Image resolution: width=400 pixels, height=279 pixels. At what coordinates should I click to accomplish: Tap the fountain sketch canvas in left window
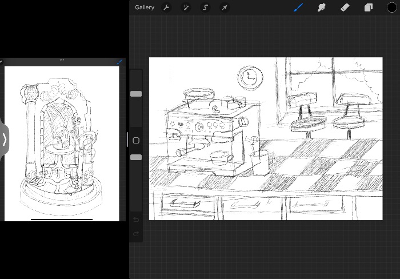(62, 144)
